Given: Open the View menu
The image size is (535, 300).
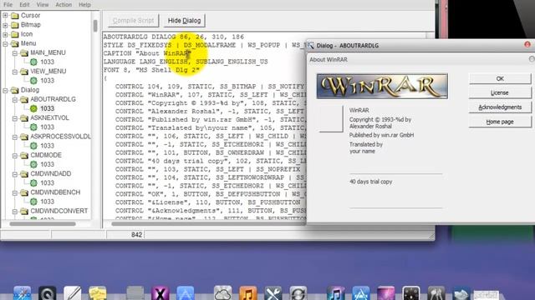Looking at the screenshot, I should tap(43, 4).
